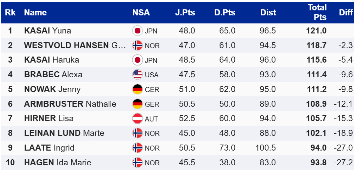Click Norway flag beside LAATE Ingrid
The image size is (355, 170).
[137, 148]
